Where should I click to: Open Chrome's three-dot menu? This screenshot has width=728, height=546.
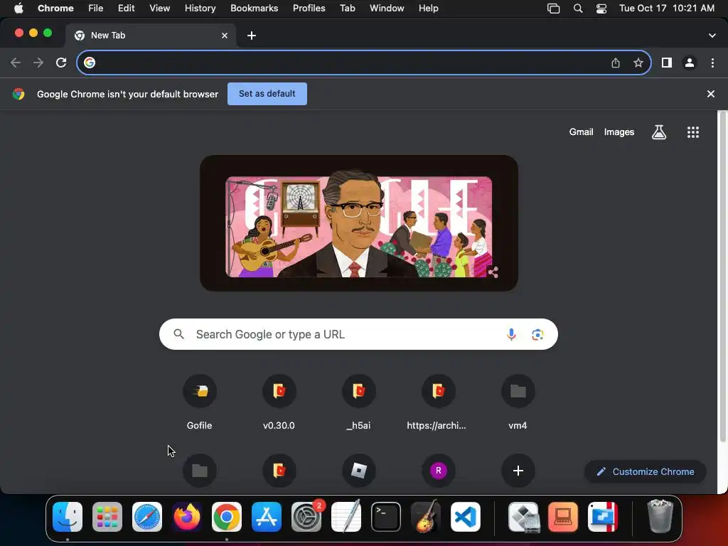tap(712, 63)
